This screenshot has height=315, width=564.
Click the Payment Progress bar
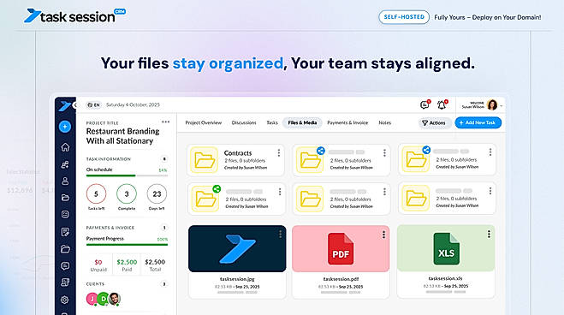(x=127, y=245)
